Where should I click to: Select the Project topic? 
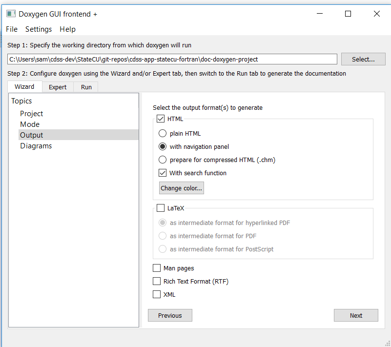31,114
